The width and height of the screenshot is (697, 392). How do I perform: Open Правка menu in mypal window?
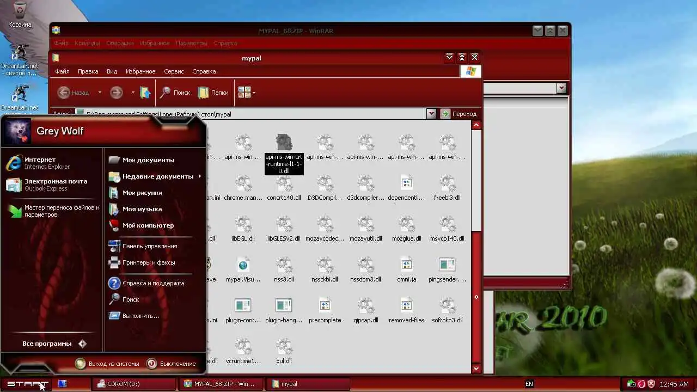click(x=88, y=71)
